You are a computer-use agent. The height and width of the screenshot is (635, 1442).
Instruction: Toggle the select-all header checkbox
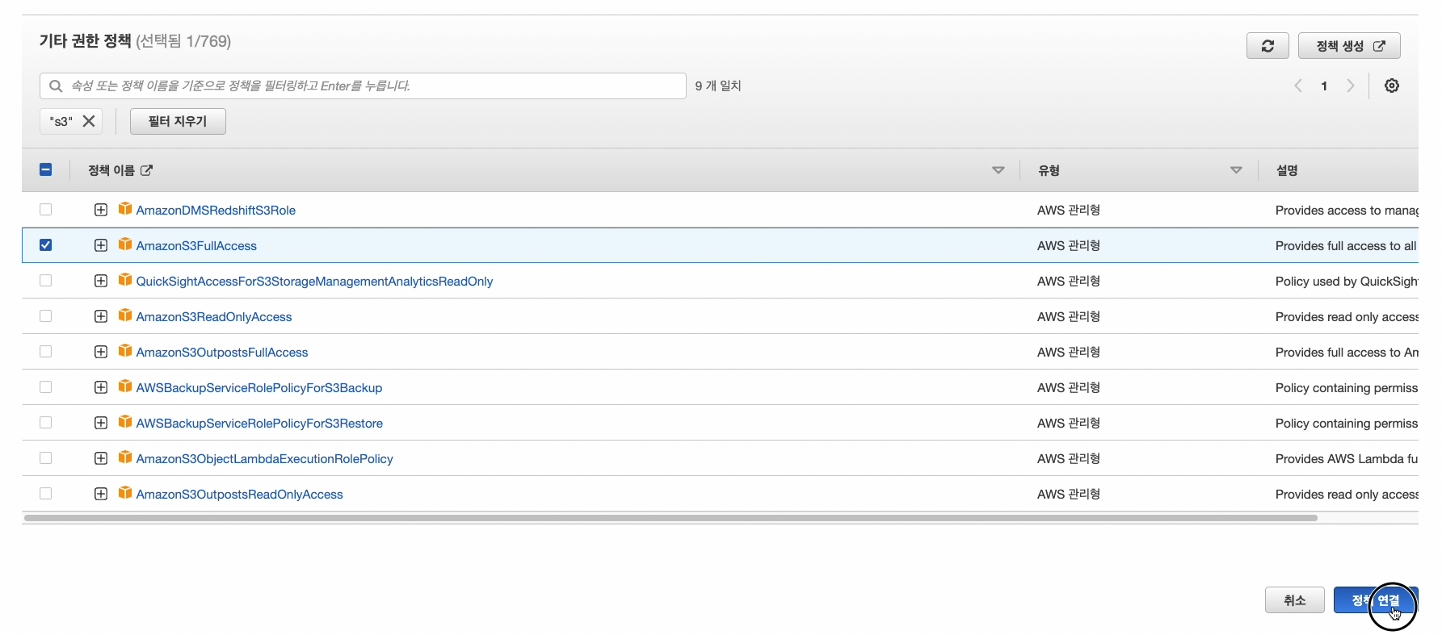coord(46,169)
